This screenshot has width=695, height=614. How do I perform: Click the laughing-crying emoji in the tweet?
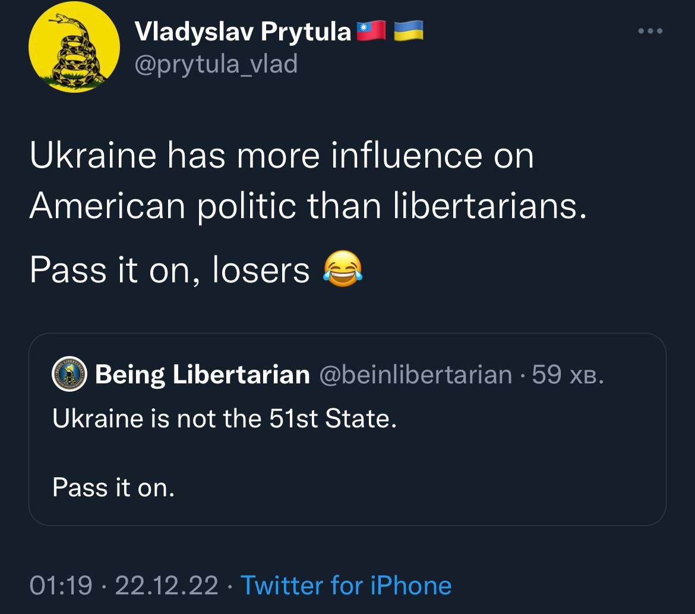click(342, 270)
